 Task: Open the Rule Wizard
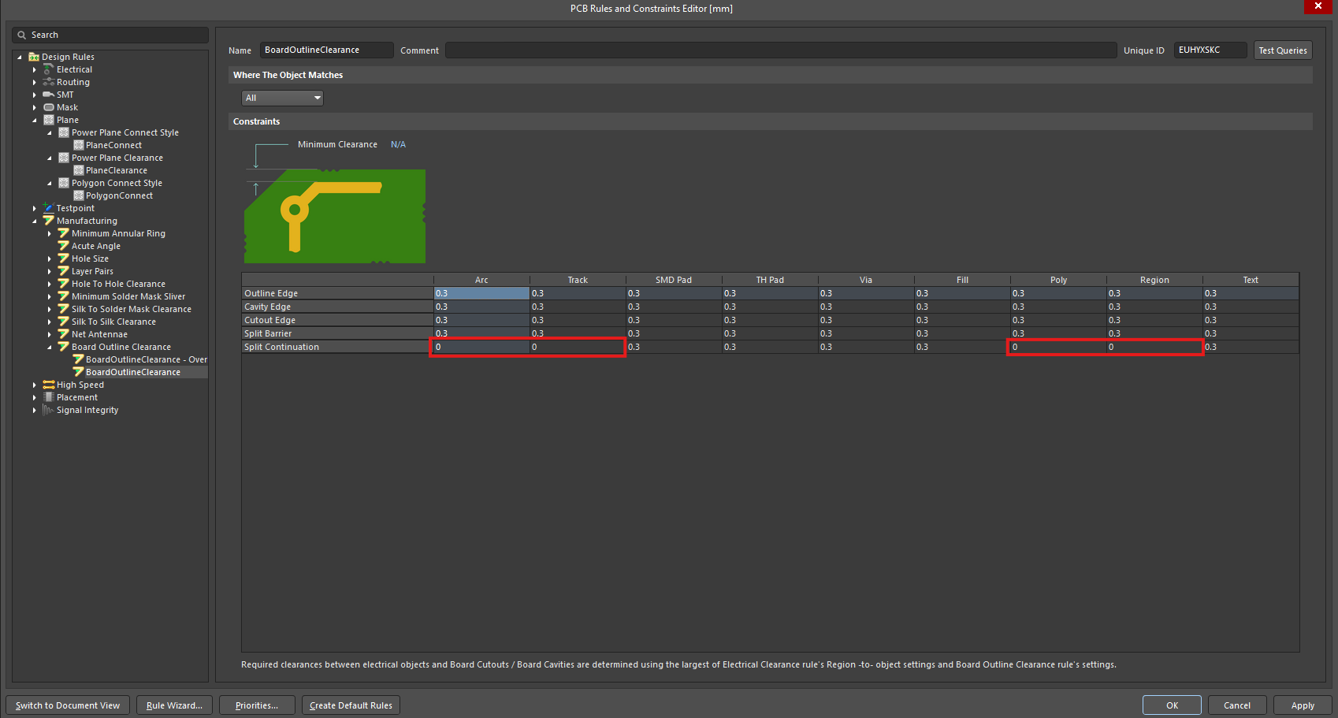click(x=174, y=705)
